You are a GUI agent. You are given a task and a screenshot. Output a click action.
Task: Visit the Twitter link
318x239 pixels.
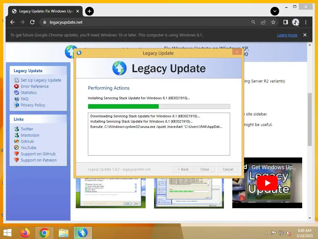click(x=27, y=129)
